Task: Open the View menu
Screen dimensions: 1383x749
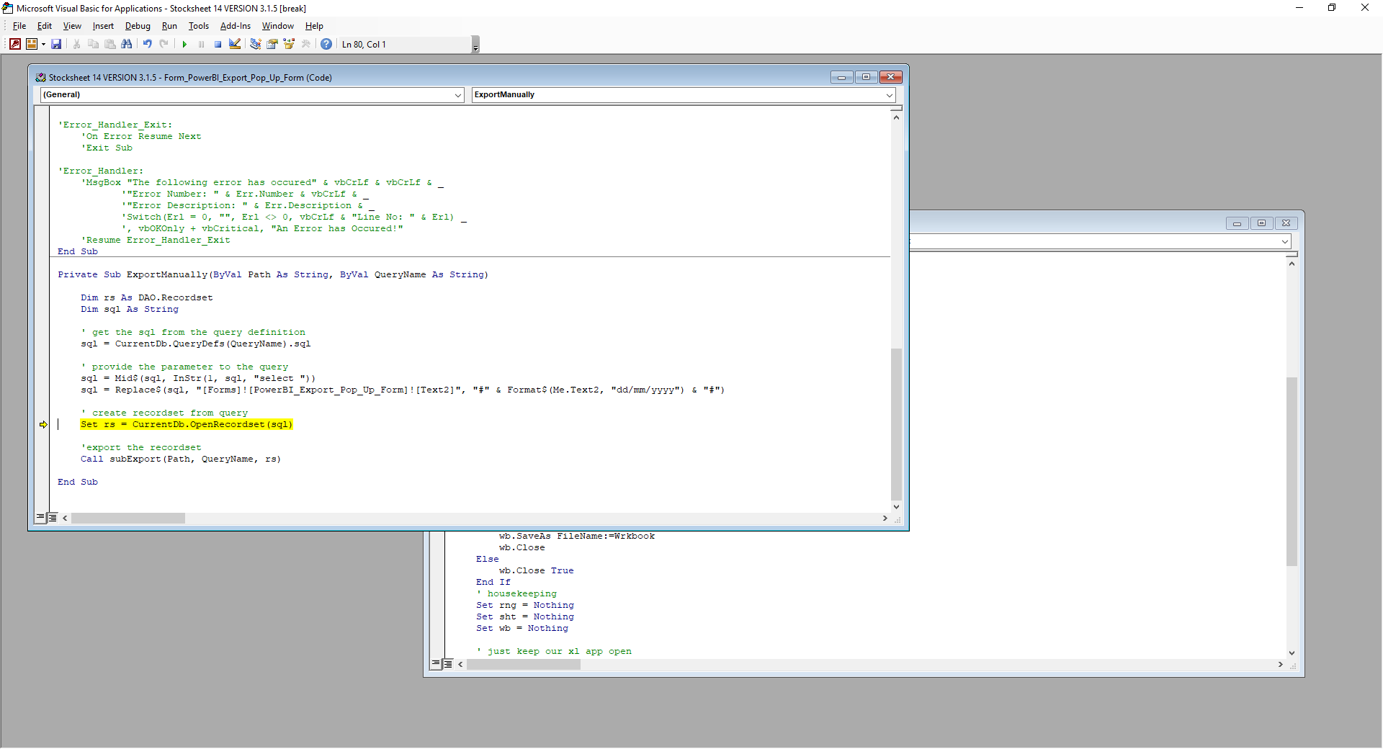Action: point(72,26)
